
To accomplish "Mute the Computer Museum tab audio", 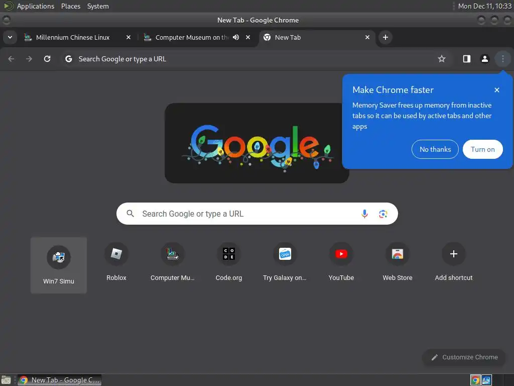I will (x=236, y=37).
